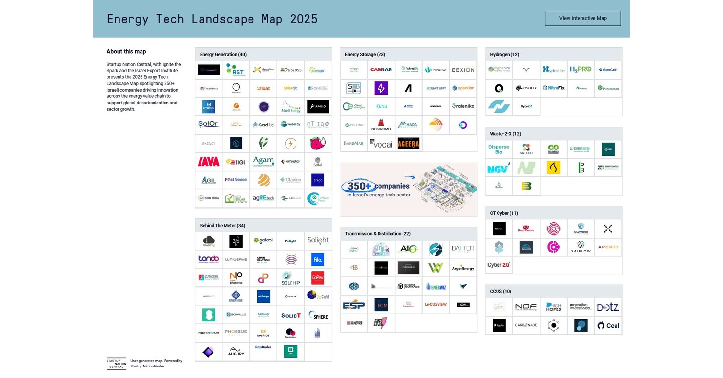Image resolution: width=723 pixels, height=378 pixels.
Task: Select the AUGURY company logo
Action: (x=236, y=352)
